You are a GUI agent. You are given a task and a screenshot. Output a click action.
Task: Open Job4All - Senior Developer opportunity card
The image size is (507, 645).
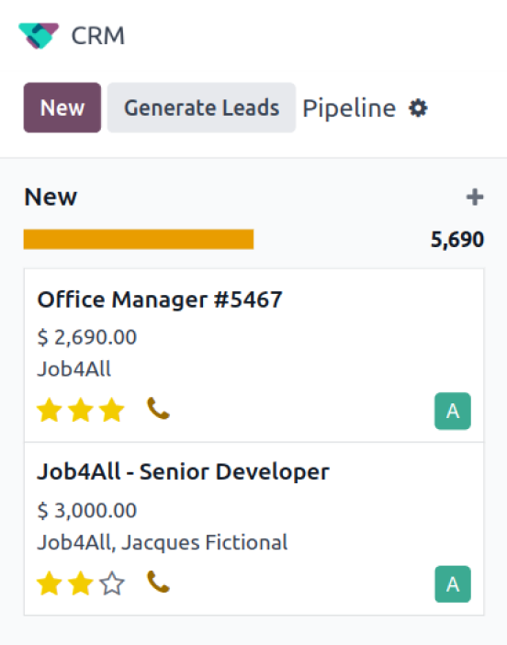pyautogui.click(x=254, y=529)
